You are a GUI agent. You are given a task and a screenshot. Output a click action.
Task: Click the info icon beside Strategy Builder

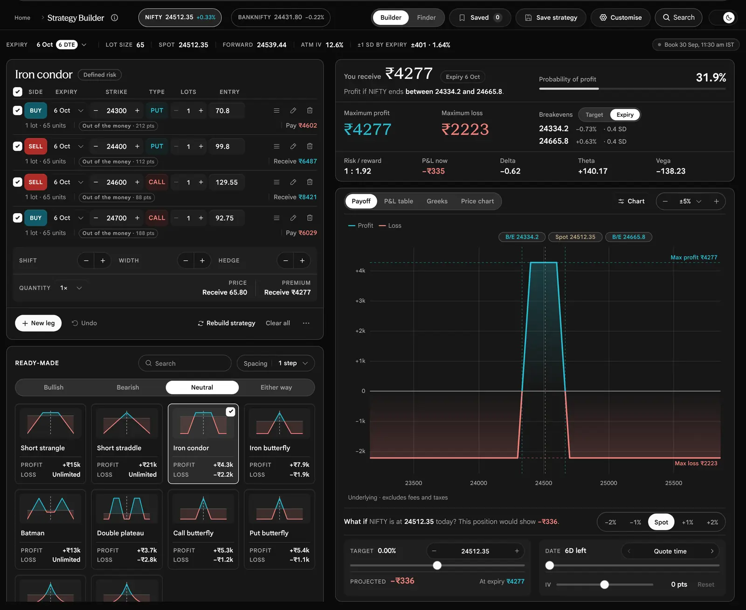(x=114, y=18)
